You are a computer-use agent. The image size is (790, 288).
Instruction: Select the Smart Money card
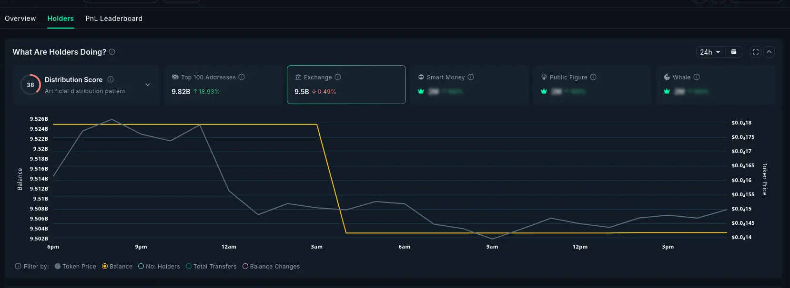469,85
